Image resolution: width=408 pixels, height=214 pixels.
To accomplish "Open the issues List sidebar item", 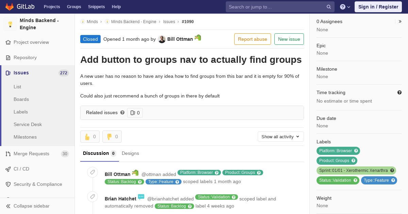I will pyautogui.click(x=17, y=87).
